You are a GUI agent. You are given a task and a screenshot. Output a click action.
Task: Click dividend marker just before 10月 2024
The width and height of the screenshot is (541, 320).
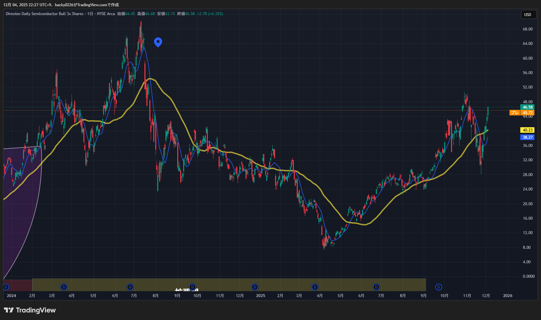click(x=193, y=287)
